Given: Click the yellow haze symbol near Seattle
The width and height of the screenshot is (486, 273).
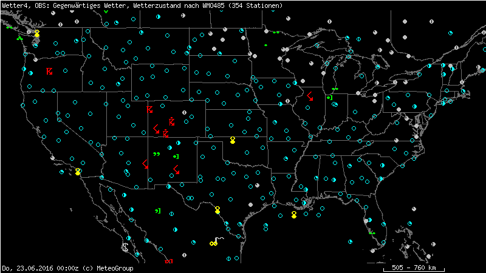Looking at the screenshot, I should click(37, 33).
